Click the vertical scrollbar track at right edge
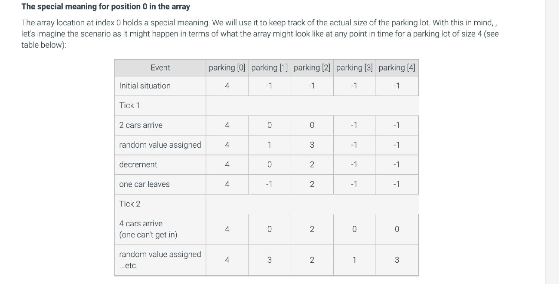 click(552, 142)
